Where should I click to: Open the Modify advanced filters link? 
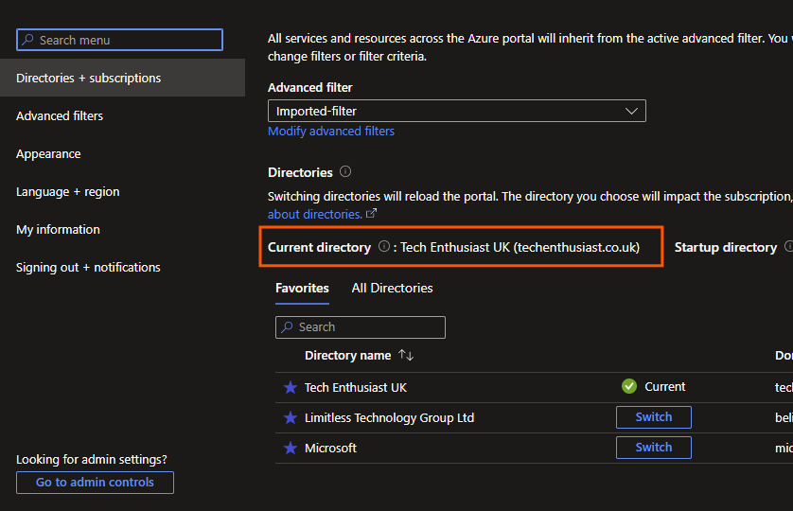click(331, 131)
